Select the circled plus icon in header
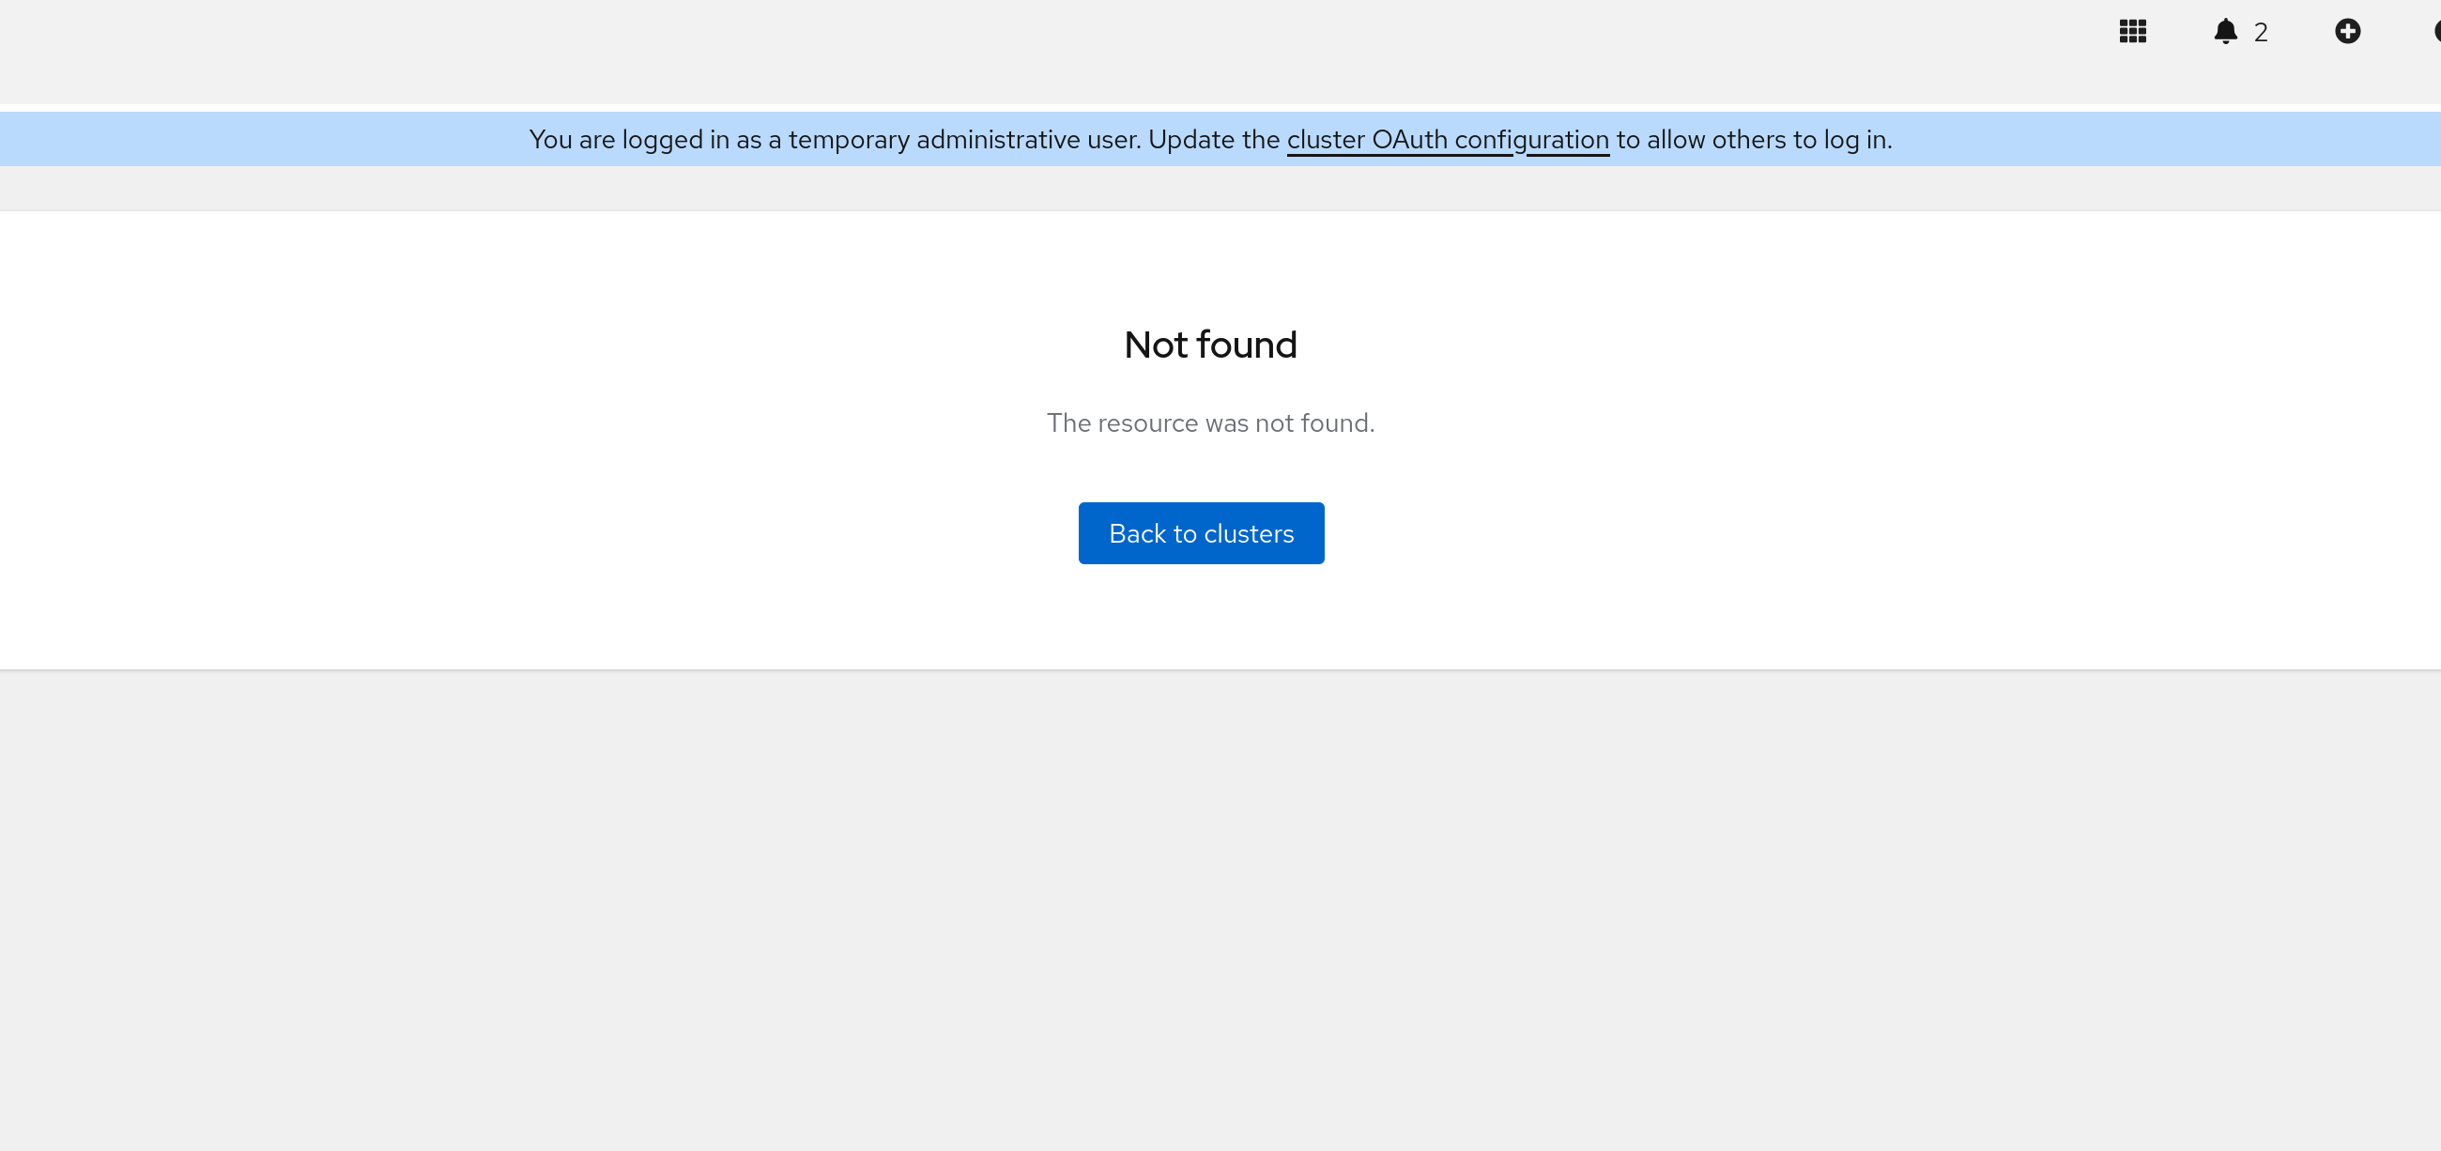Image resolution: width=2441 pixels, height=1151 pixels. click(2347, 31)
